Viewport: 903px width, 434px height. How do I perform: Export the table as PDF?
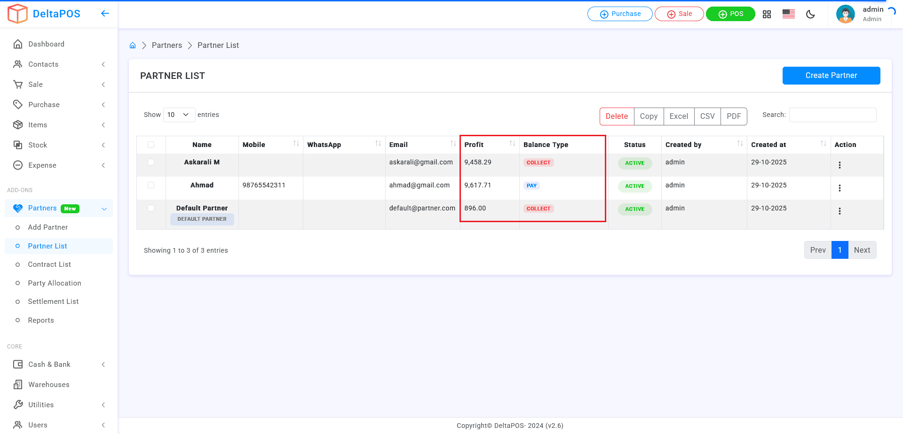(734, 116)
